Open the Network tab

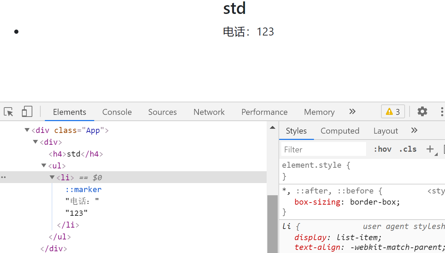click(x=209, y=112)
